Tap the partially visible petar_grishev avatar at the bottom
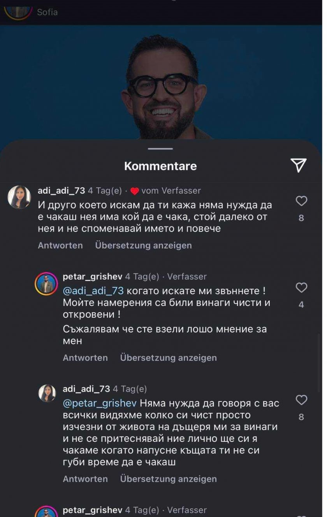This screenshot has height=517, width=327. pyautogui.click(x=46, y=512)
